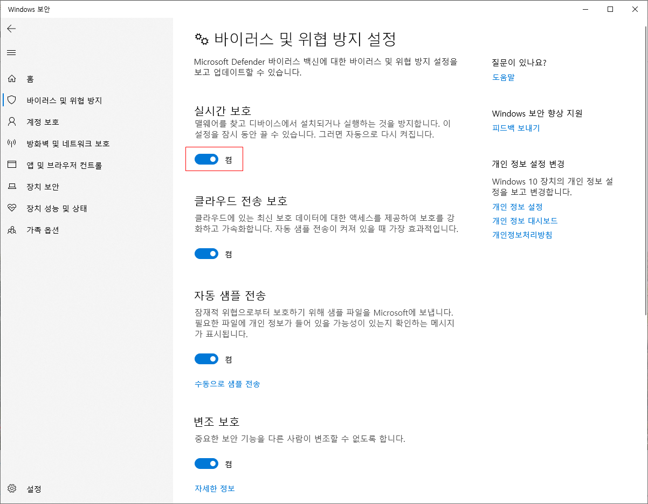The height and width of the screenshot is (504, 648).
Task: Close the Windows 보안 window
Action: [635, 9]
